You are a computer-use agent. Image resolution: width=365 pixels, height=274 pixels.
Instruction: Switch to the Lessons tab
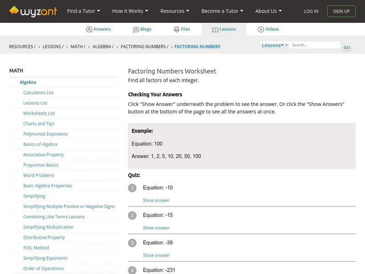(x=224, y=29)
